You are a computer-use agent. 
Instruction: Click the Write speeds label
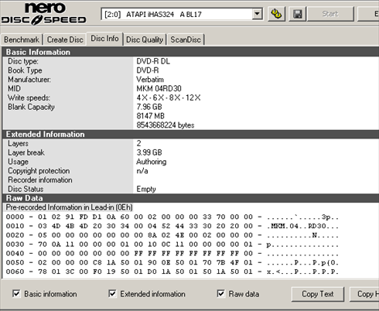pos(29,97)
